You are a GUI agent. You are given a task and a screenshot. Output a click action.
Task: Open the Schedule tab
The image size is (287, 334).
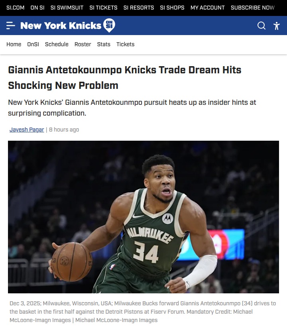pos(57,44)
